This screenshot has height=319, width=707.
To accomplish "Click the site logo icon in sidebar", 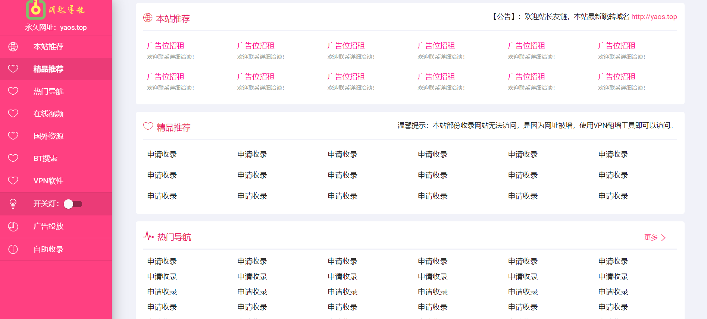I will pyautogui.click(x=36, y=9).
